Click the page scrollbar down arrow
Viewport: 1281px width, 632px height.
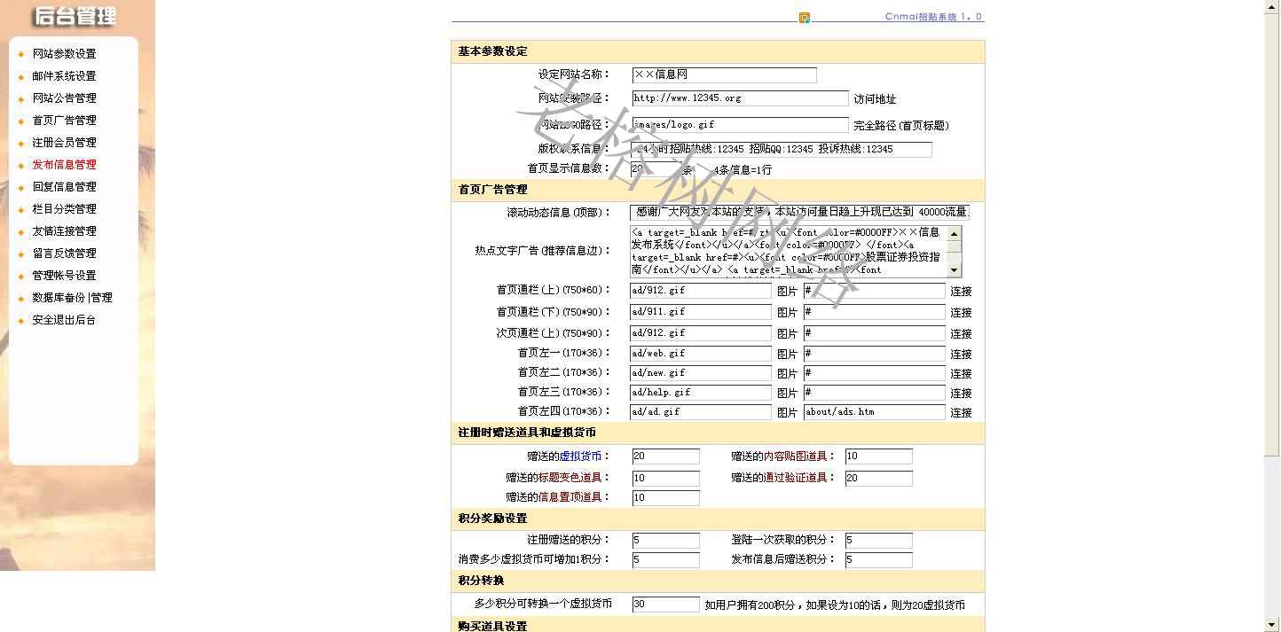coord(1273,624)
